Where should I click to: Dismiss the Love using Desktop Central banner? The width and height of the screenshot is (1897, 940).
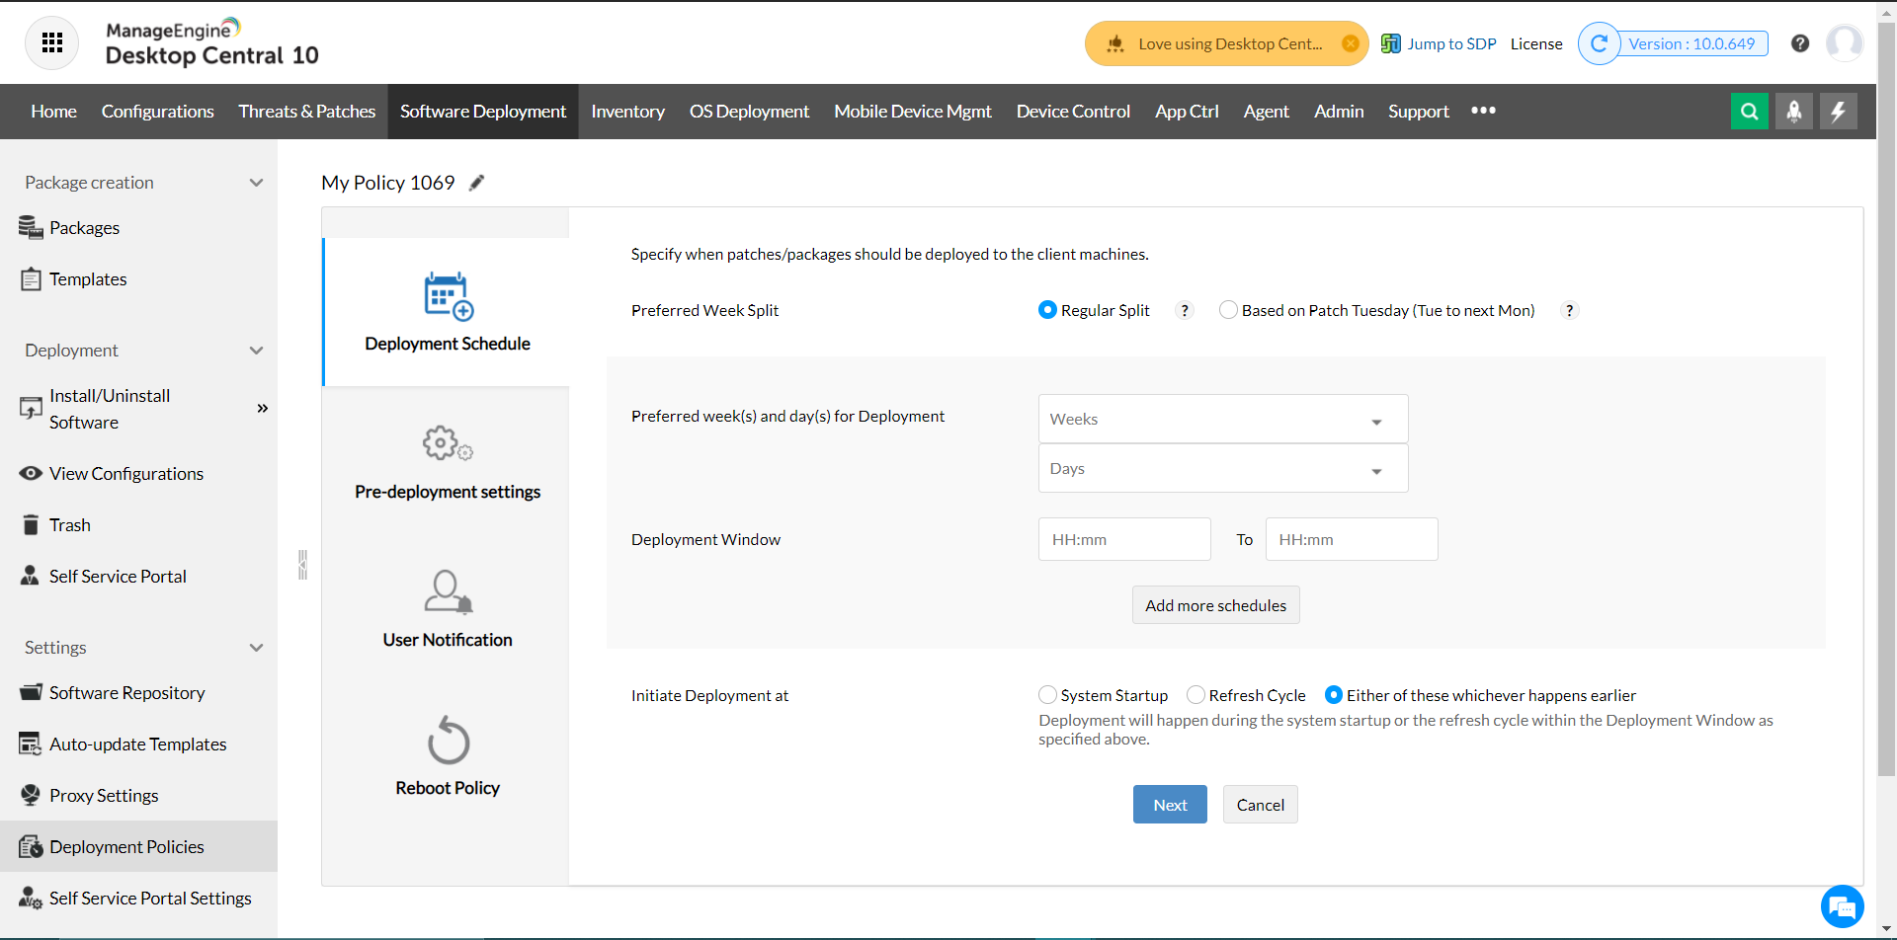[1350, 43]
